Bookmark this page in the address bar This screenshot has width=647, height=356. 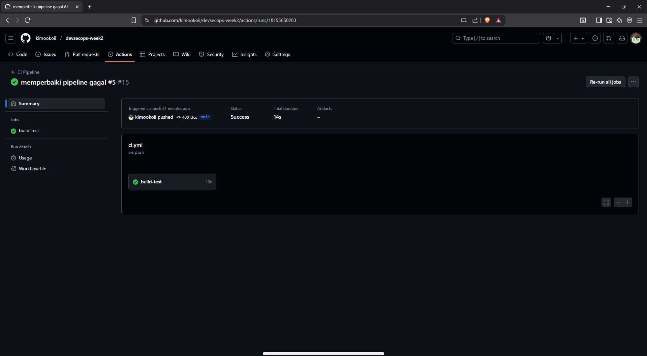click(134, 20)
